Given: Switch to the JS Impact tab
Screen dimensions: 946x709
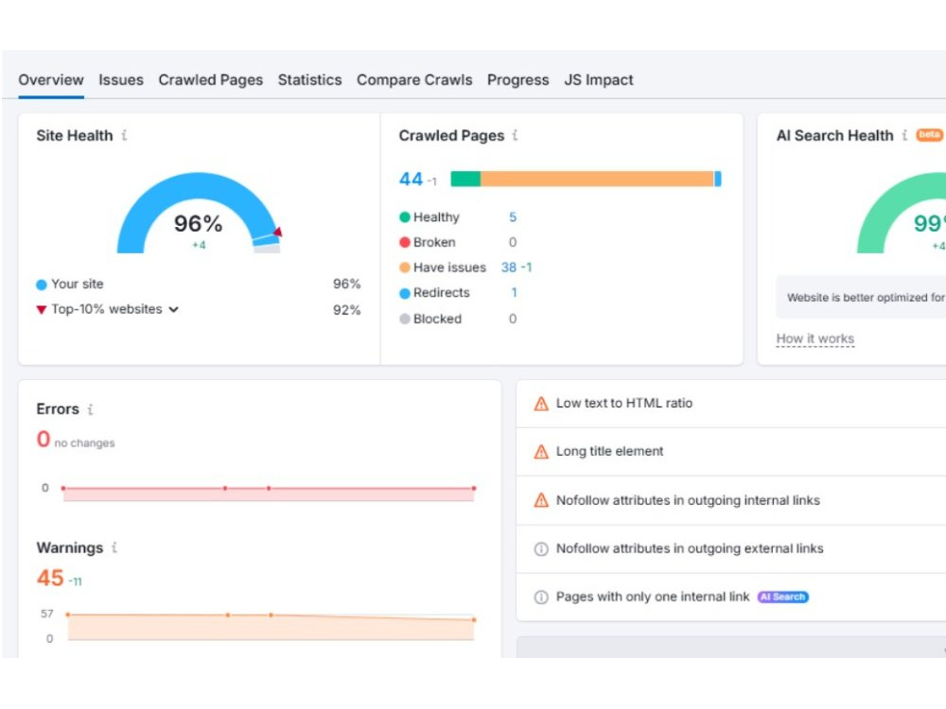Looking at the screenshot, I should (599, 80).
